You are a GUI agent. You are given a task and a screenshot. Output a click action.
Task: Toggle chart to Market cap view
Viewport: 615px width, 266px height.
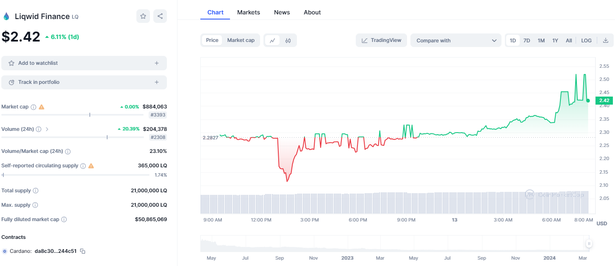tap(241, 40)
